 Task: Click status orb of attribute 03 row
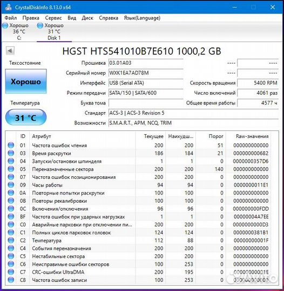[x=11, y=153]
